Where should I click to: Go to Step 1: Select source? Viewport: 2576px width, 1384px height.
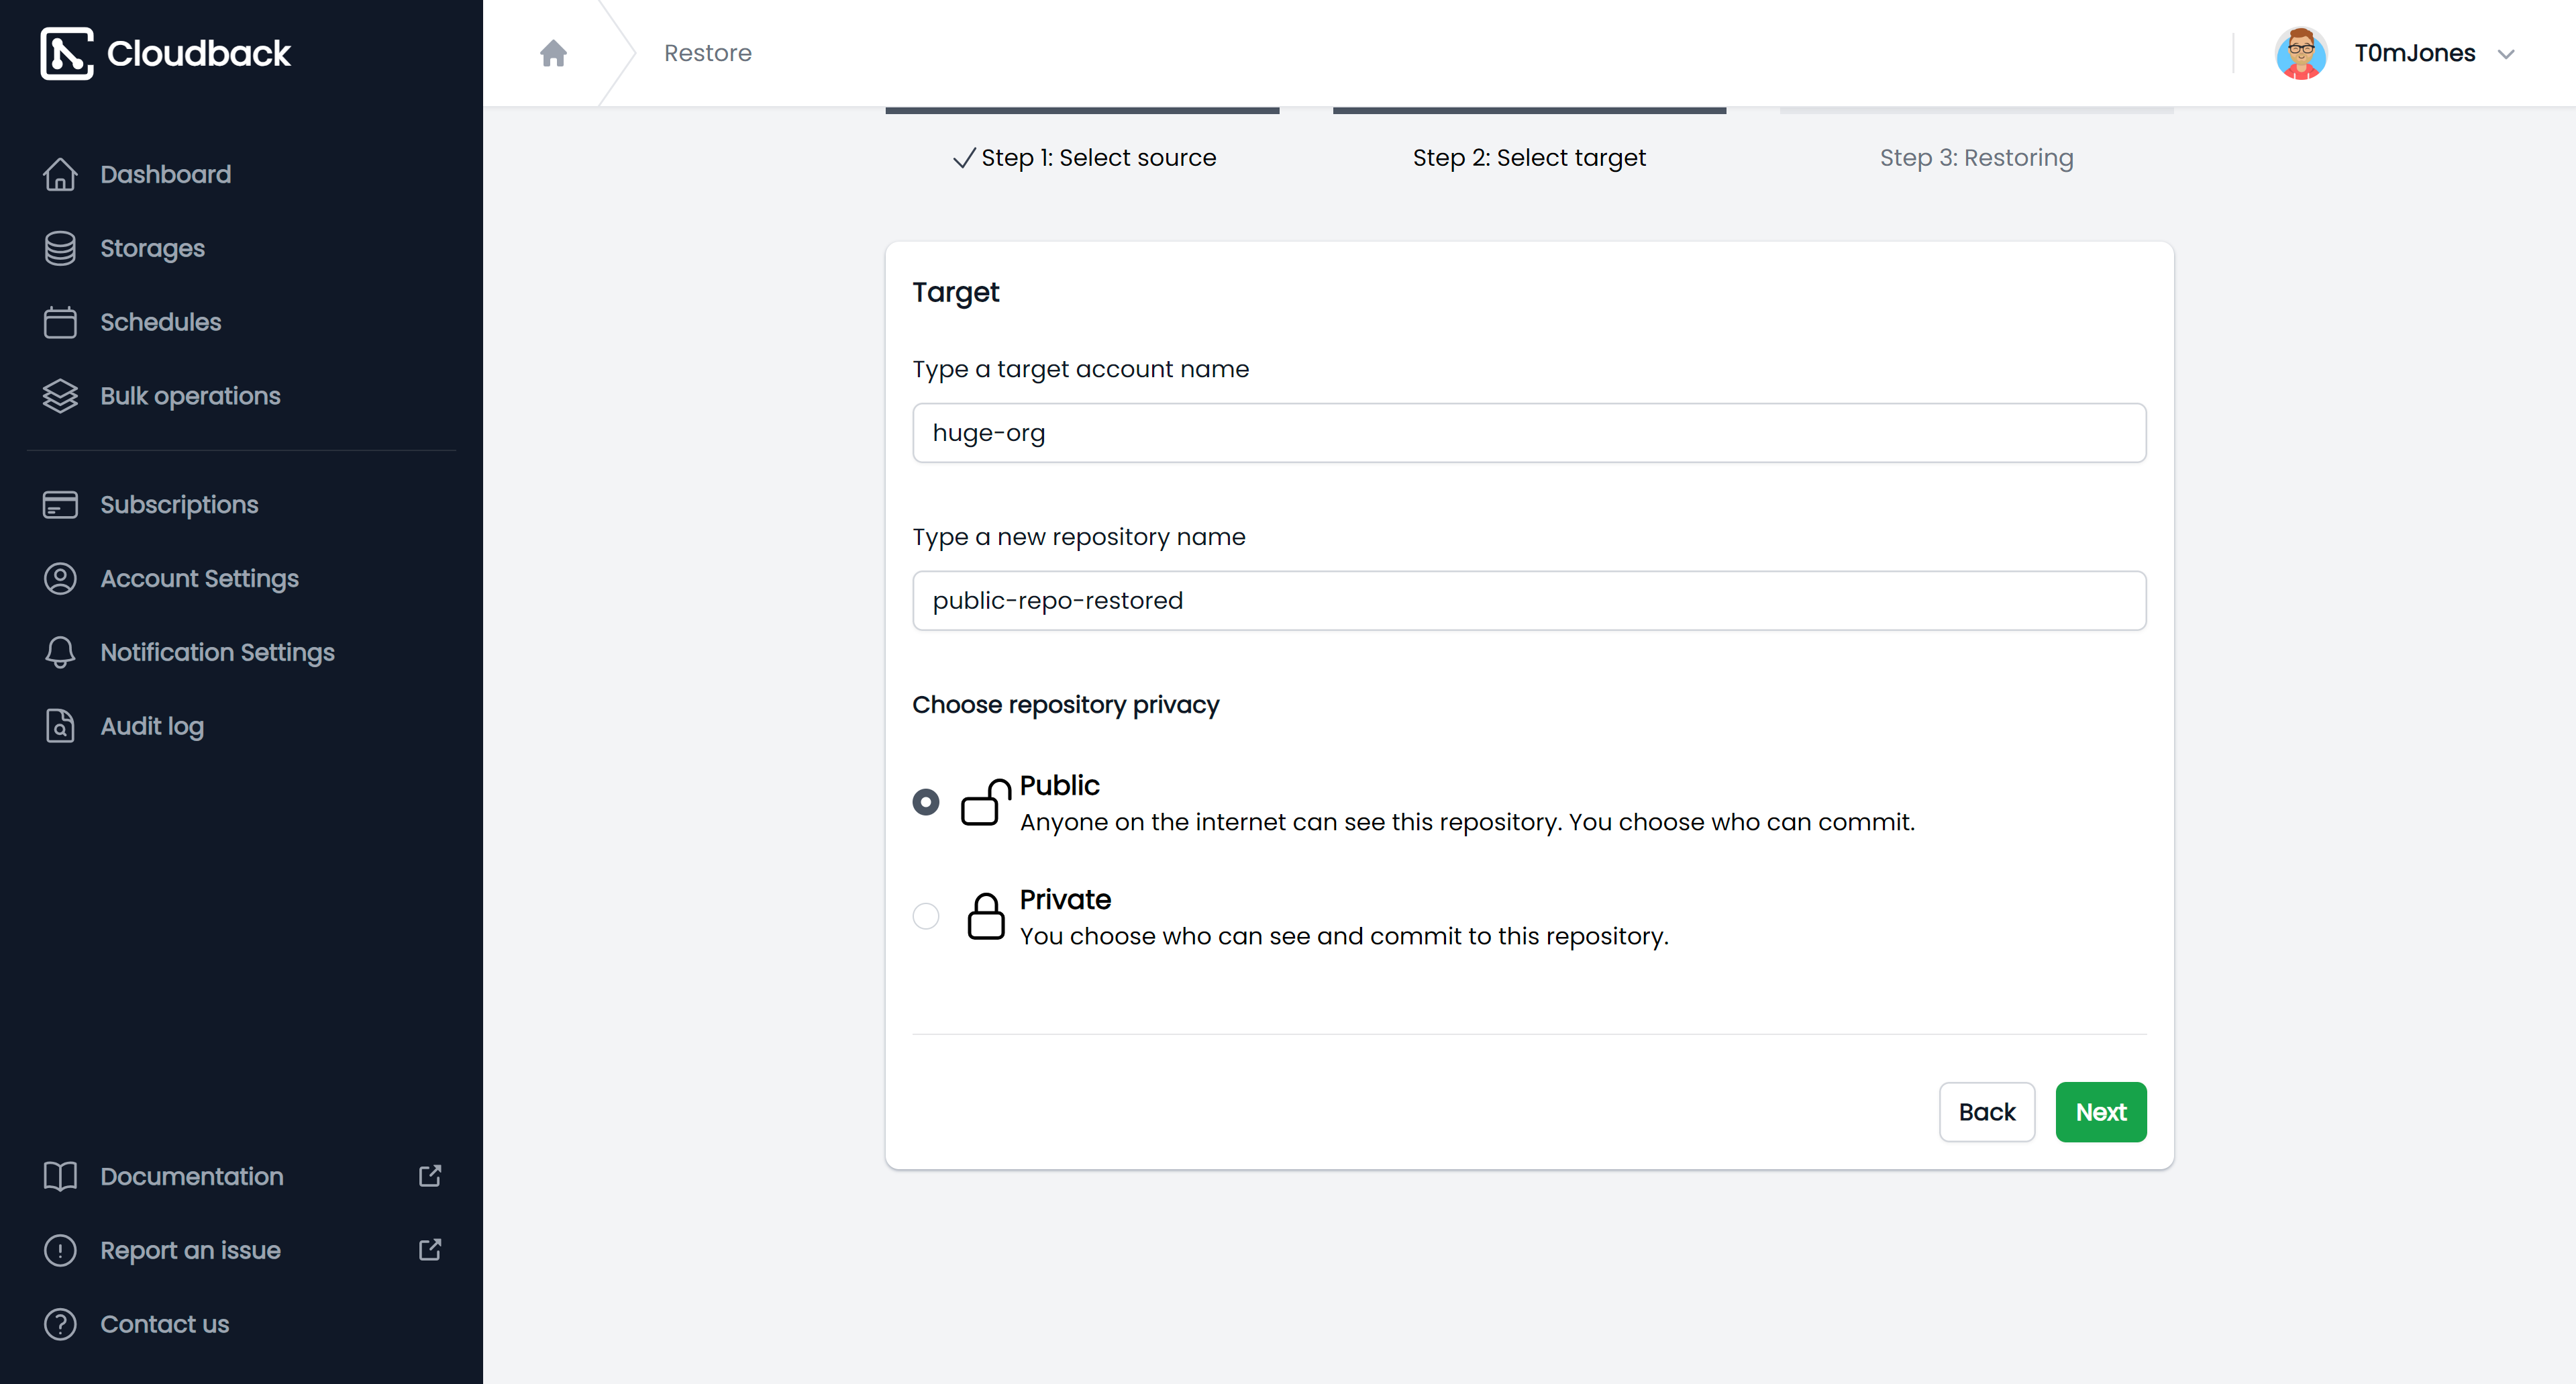tap(1083, 157)
